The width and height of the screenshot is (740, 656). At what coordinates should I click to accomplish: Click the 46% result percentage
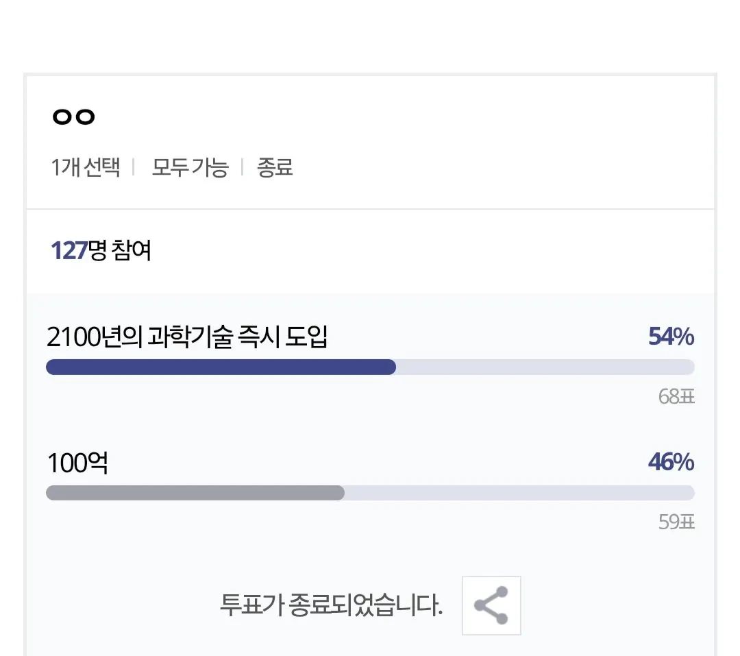click(x=670, y=462)
